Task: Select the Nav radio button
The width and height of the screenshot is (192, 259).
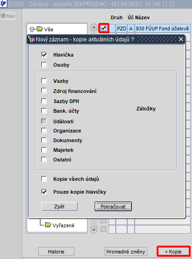Action: pyautogui.click(x=3, y=16)
